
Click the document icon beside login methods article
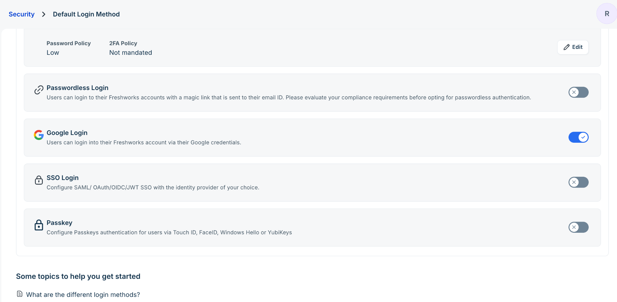coord(20,294)
